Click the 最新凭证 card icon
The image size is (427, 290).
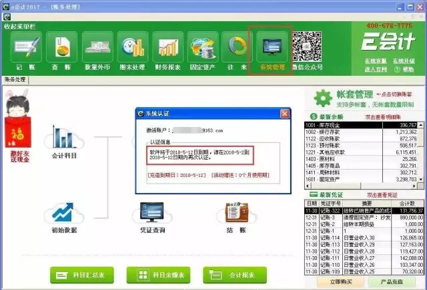coord(314,194)
